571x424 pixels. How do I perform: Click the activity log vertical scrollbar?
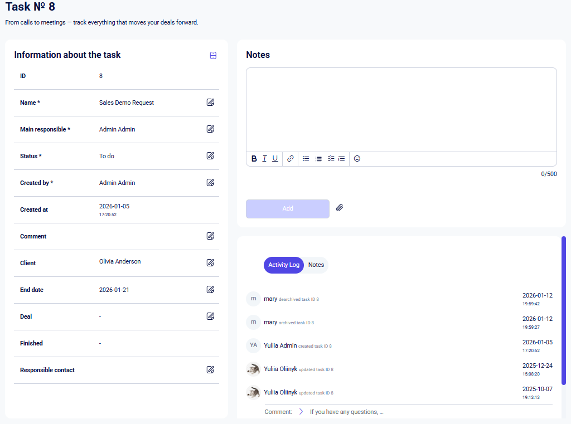click(564, 310)
